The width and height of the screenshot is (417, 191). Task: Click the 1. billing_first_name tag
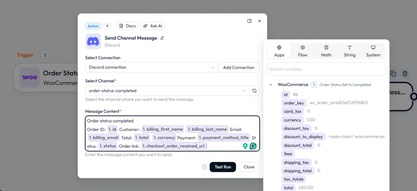point(162,129)
